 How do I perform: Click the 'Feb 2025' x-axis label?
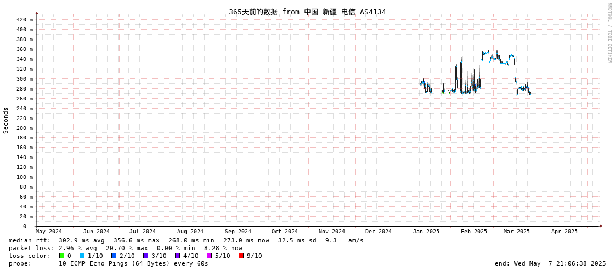tap(474, 232)
